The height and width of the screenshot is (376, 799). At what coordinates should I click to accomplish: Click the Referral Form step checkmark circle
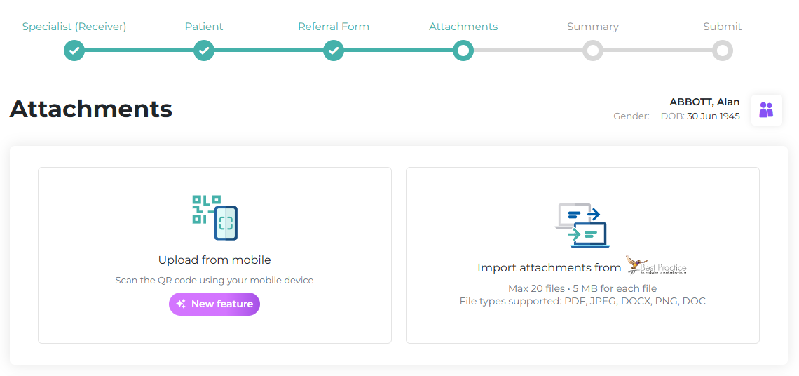click(x=334, y=51)
